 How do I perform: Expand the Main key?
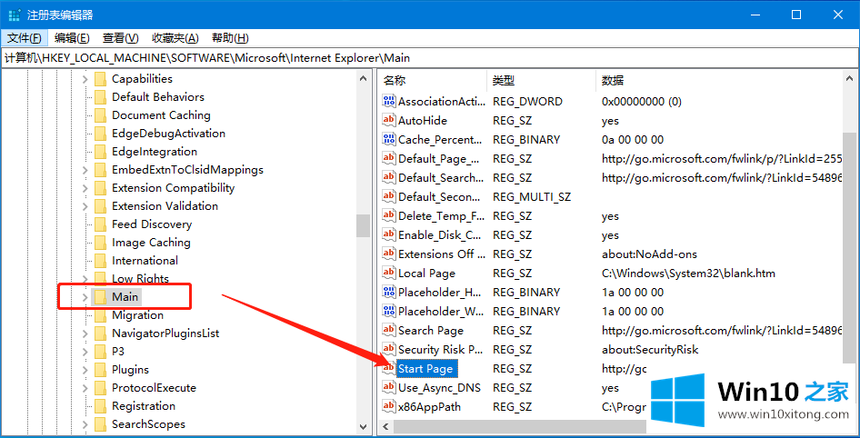coord(85,297)
